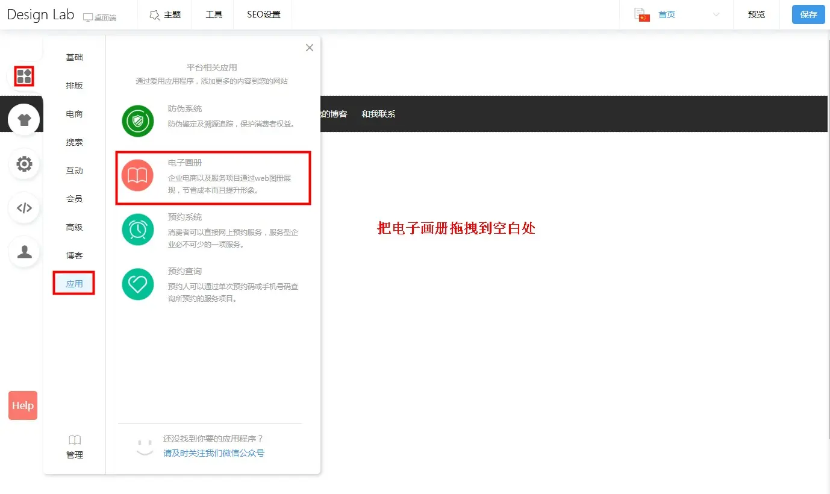
Task: Follow the 请及时关注我们微信公众号 link
Action: [213, 453]
